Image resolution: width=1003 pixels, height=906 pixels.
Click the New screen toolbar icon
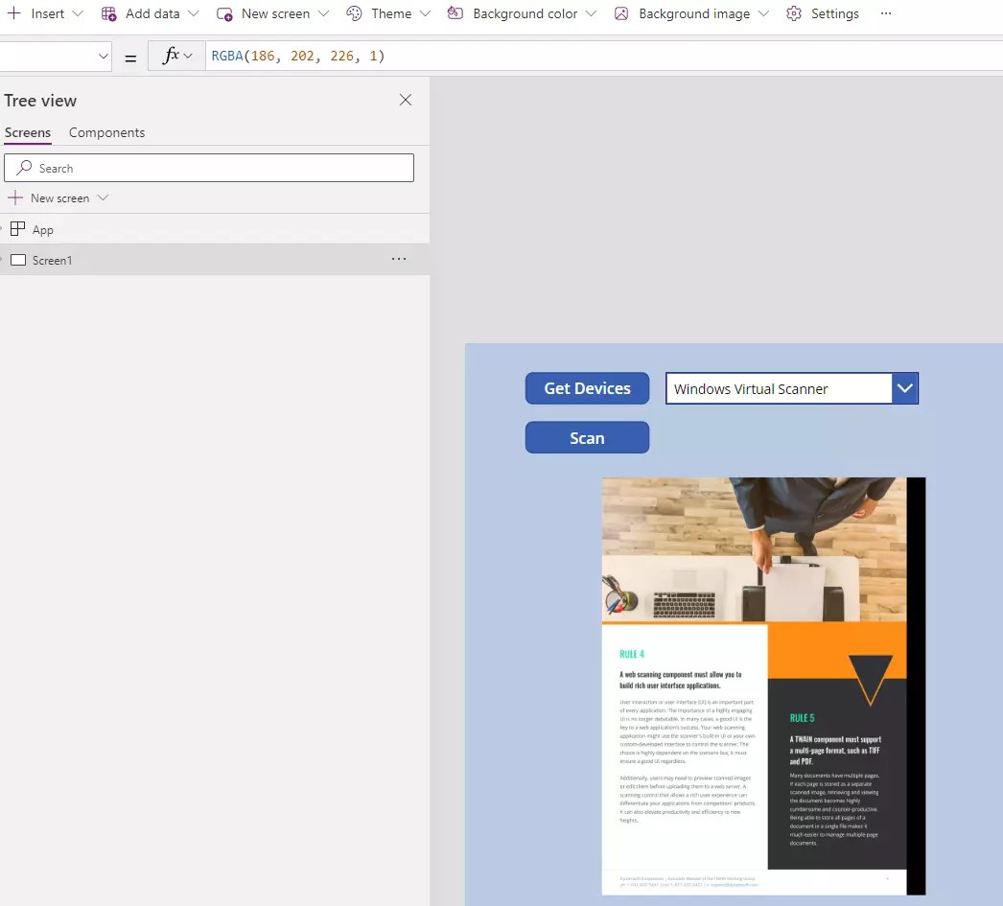coord(223,13)
